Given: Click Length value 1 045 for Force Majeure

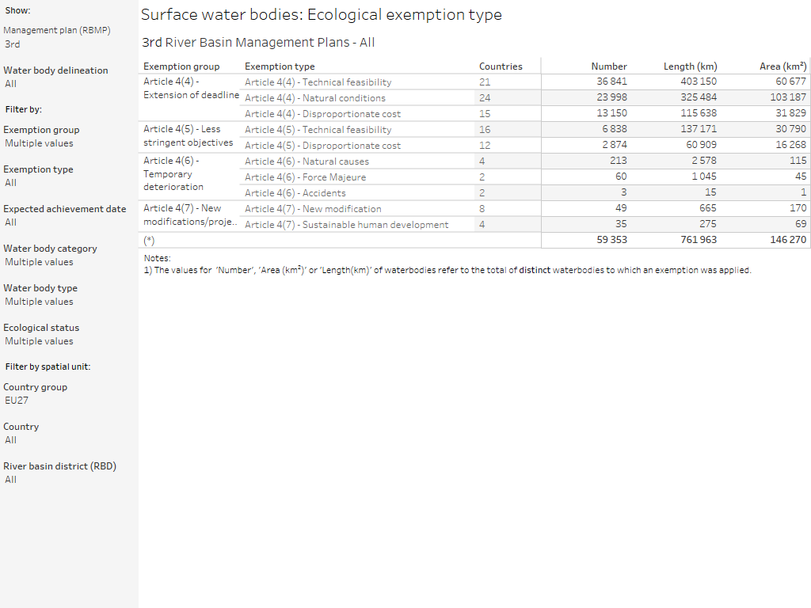Looking at the screenshot, I should click(704, 177).
